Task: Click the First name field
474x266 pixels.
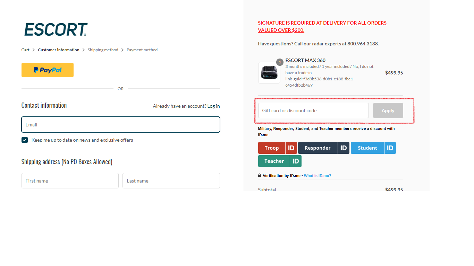Action: (70, 181)
